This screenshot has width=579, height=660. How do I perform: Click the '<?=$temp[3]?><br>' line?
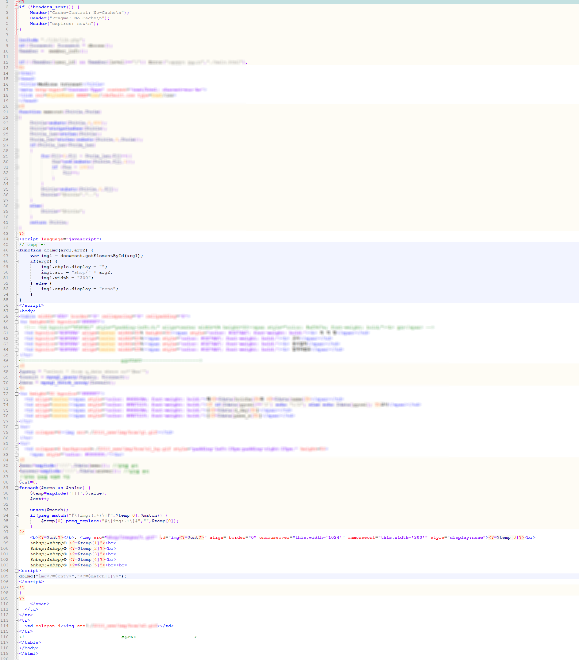pyautogui.click(x=73, y=554)
